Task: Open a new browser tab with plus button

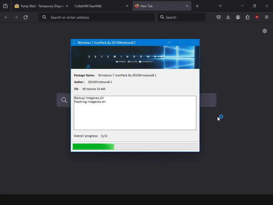Action: click(197, 6)
